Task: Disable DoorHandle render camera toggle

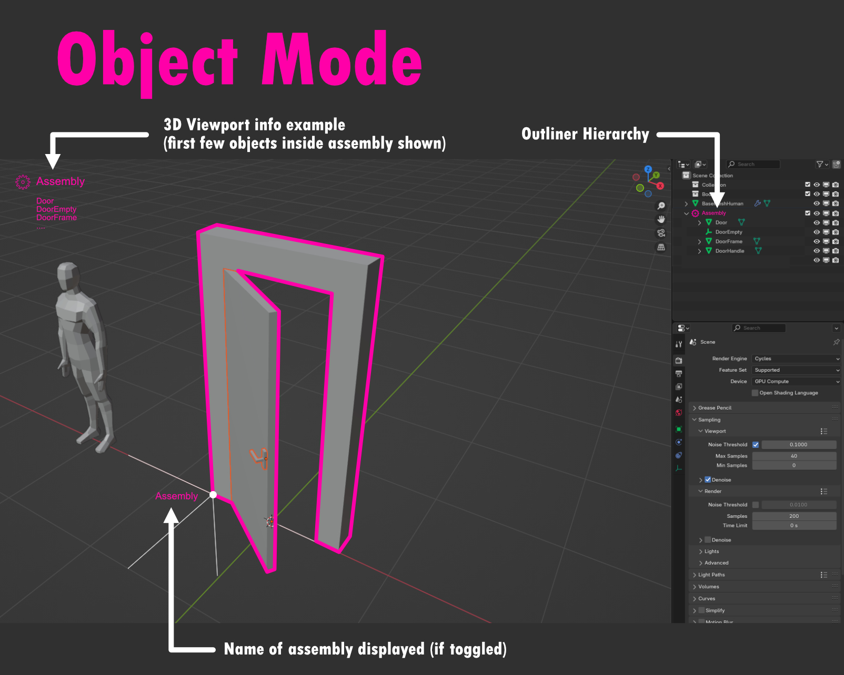Action: pyautogui.click(x=836, y=251)
